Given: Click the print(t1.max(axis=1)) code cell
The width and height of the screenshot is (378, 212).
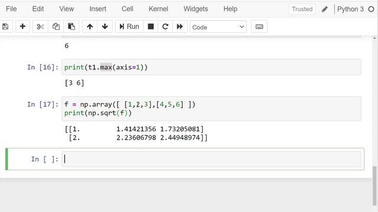Looking at the screenshot, I should [x=211, y=67].
